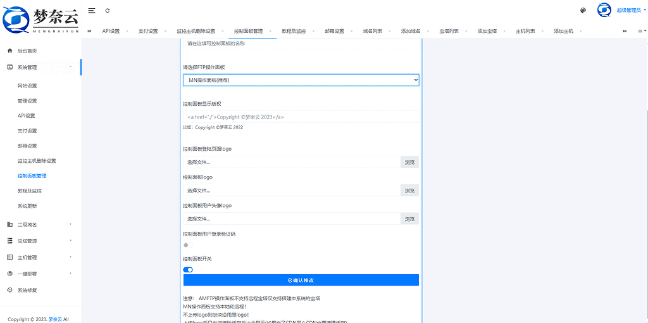The width and height of the screenshot is (648, 323).
Task: Click the 一键部署 gear icon
Action: (9, 274)
